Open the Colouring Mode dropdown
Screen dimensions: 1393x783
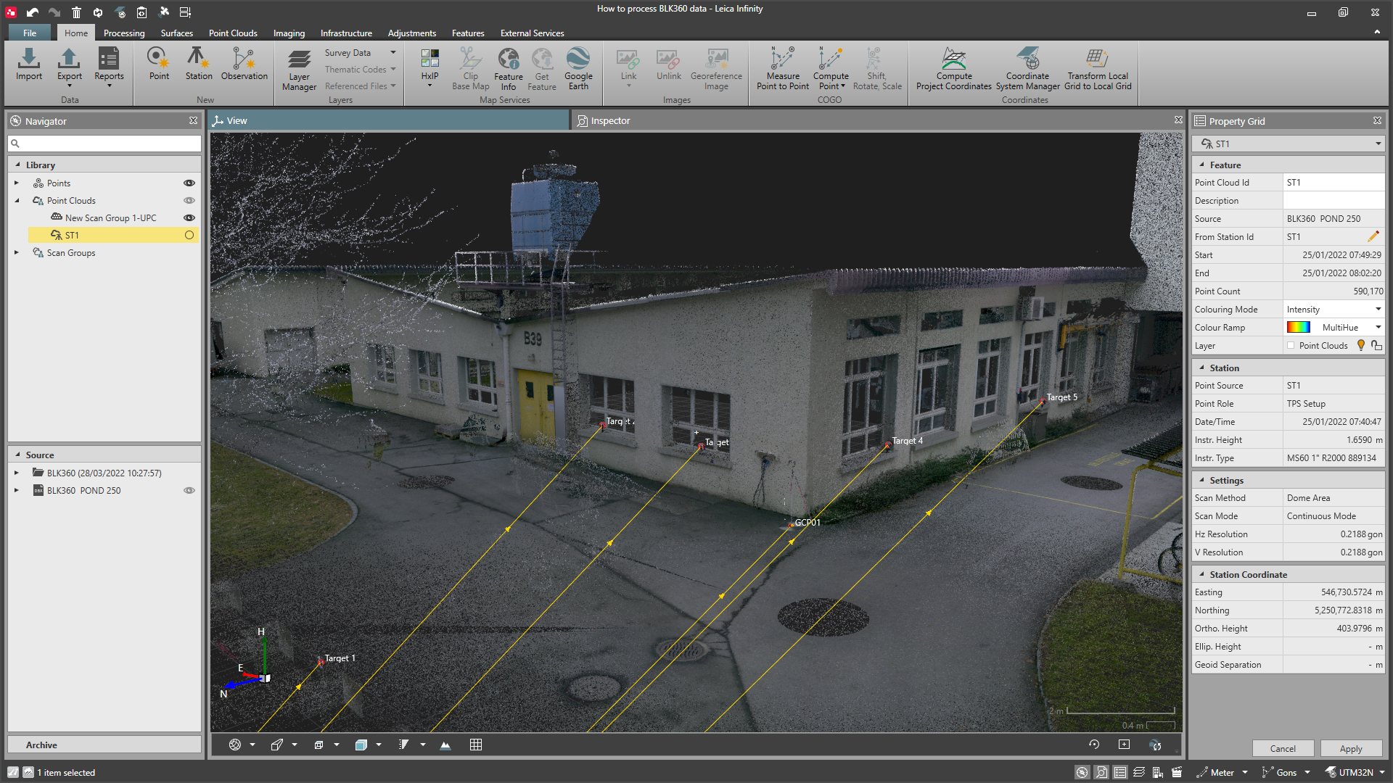point(1378,310)
